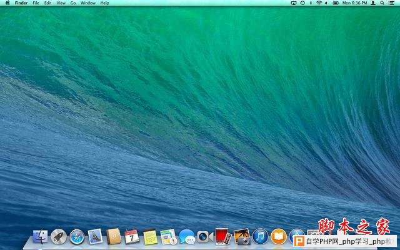This screenshot has width=400, height=250.
Task: Open the Help menu
Action: tap(104, 3)
